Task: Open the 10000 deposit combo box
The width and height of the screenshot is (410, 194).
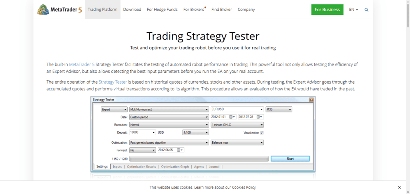Action: [x=143, y=133]
